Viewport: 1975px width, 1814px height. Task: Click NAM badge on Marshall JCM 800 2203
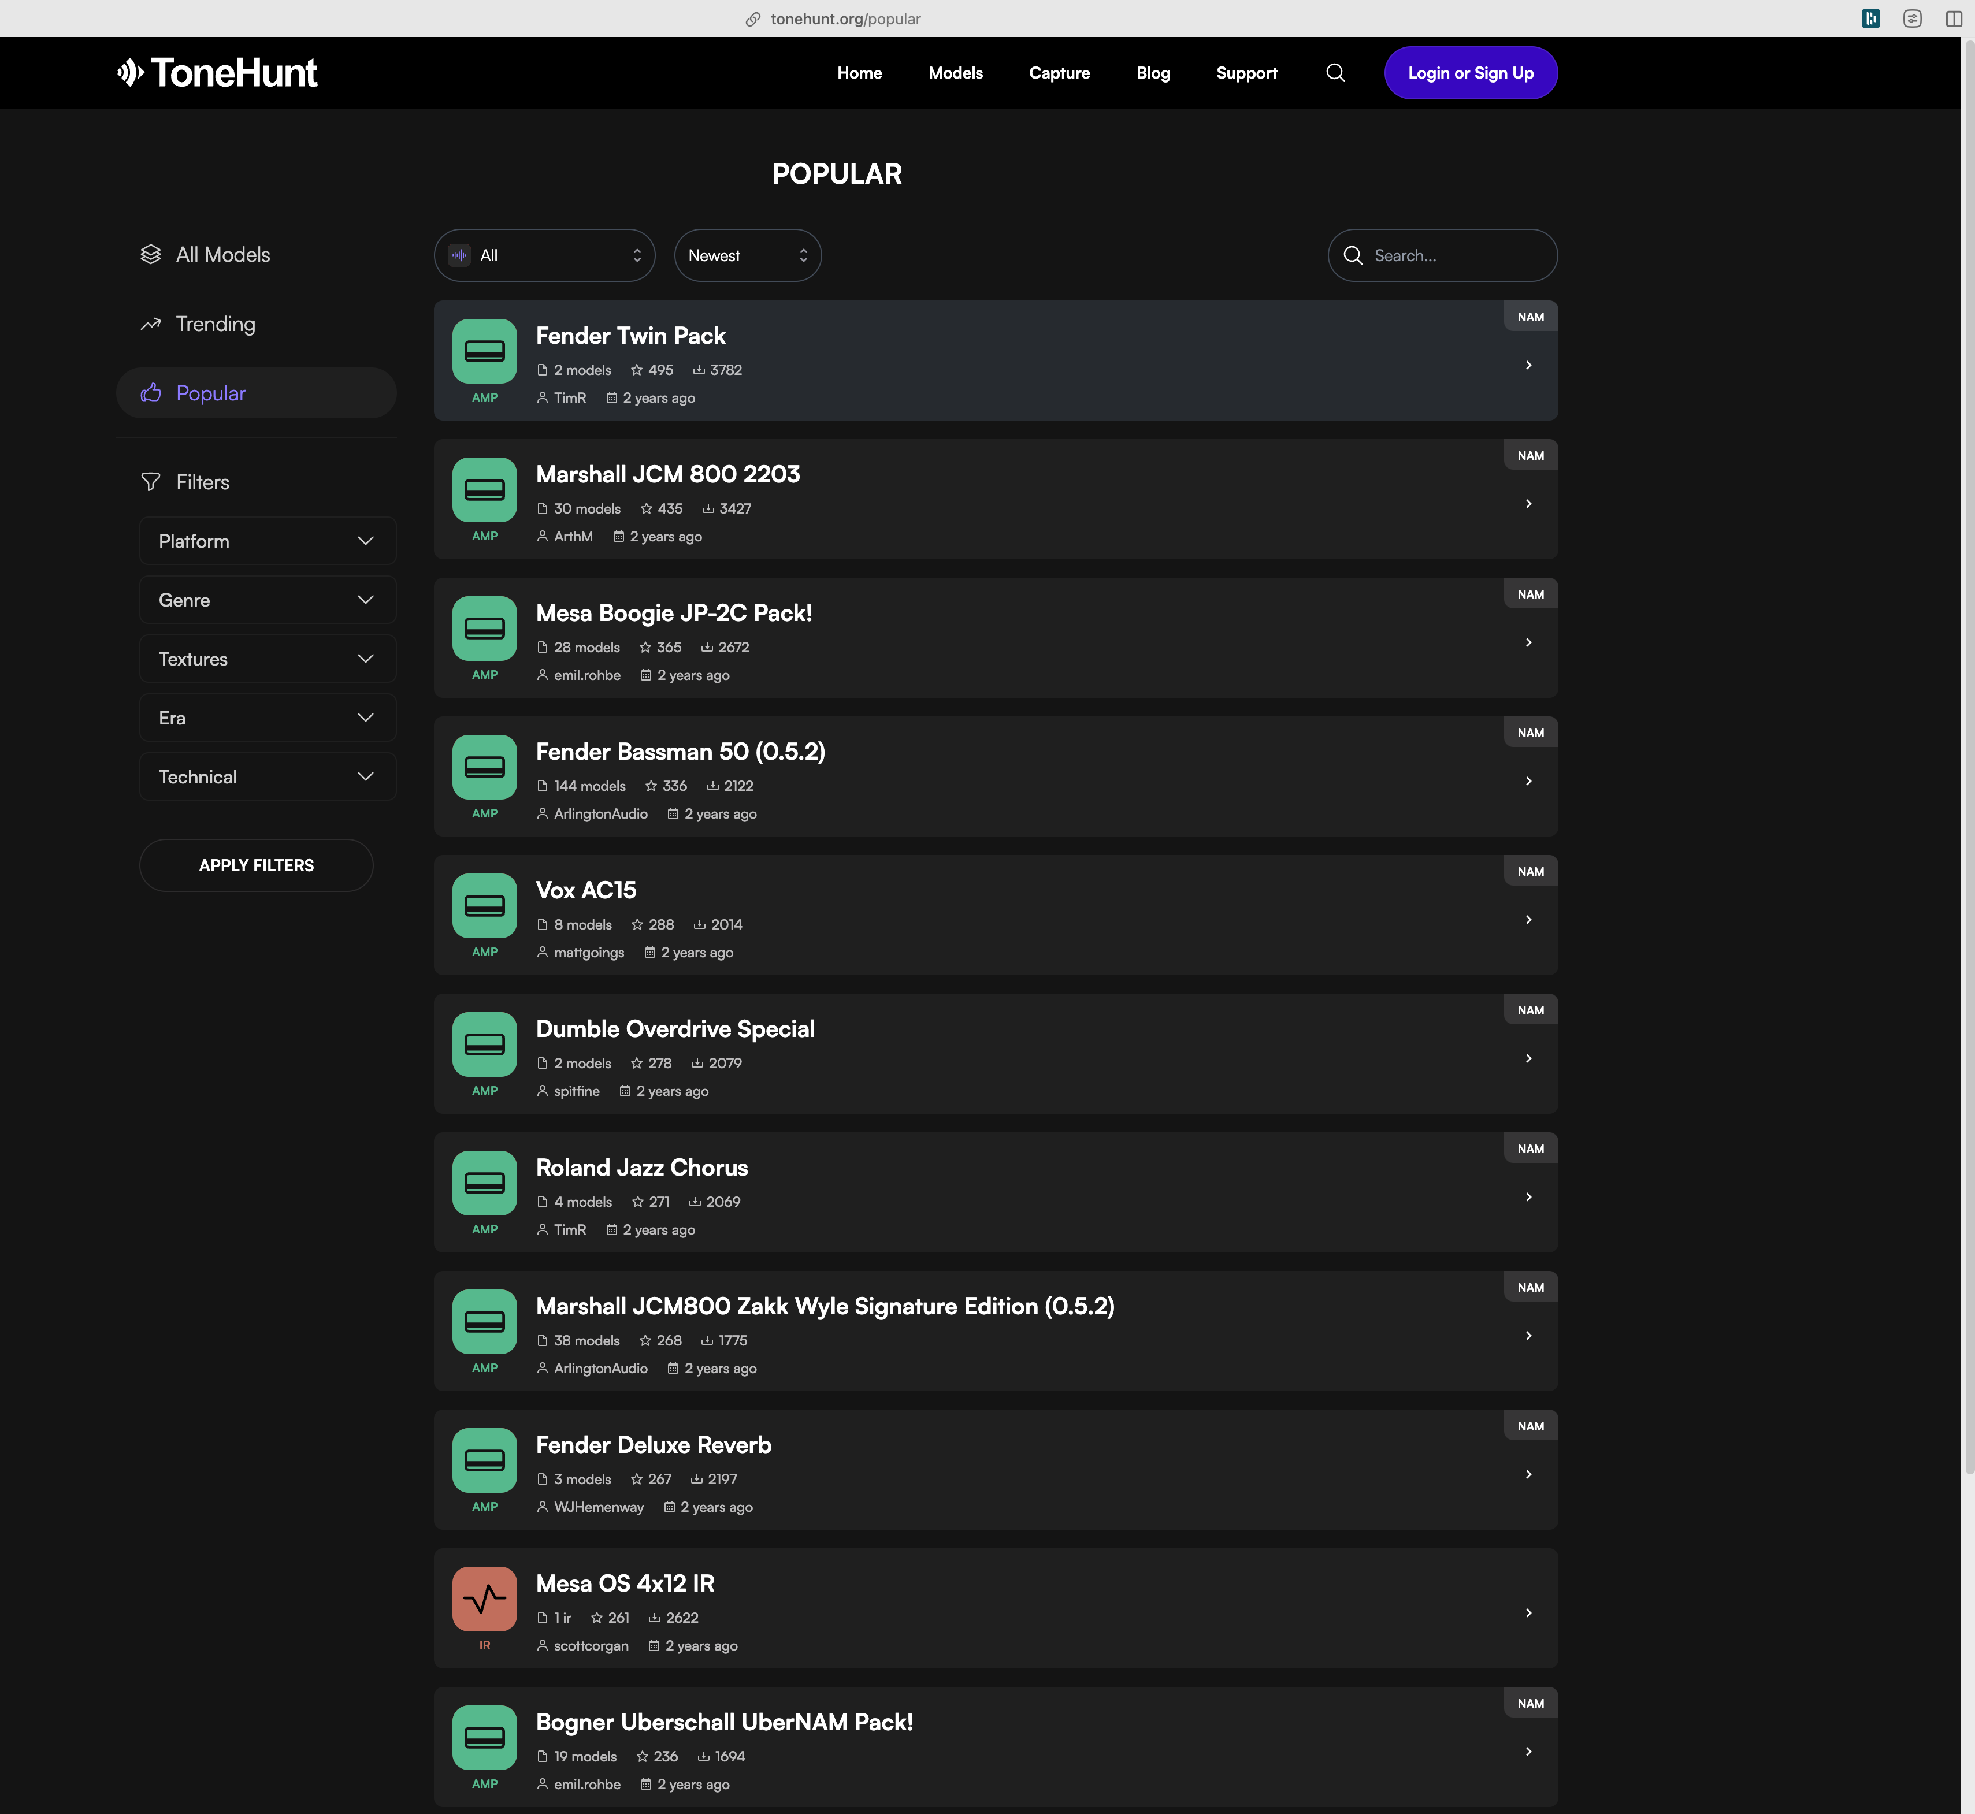[1529, 455]
